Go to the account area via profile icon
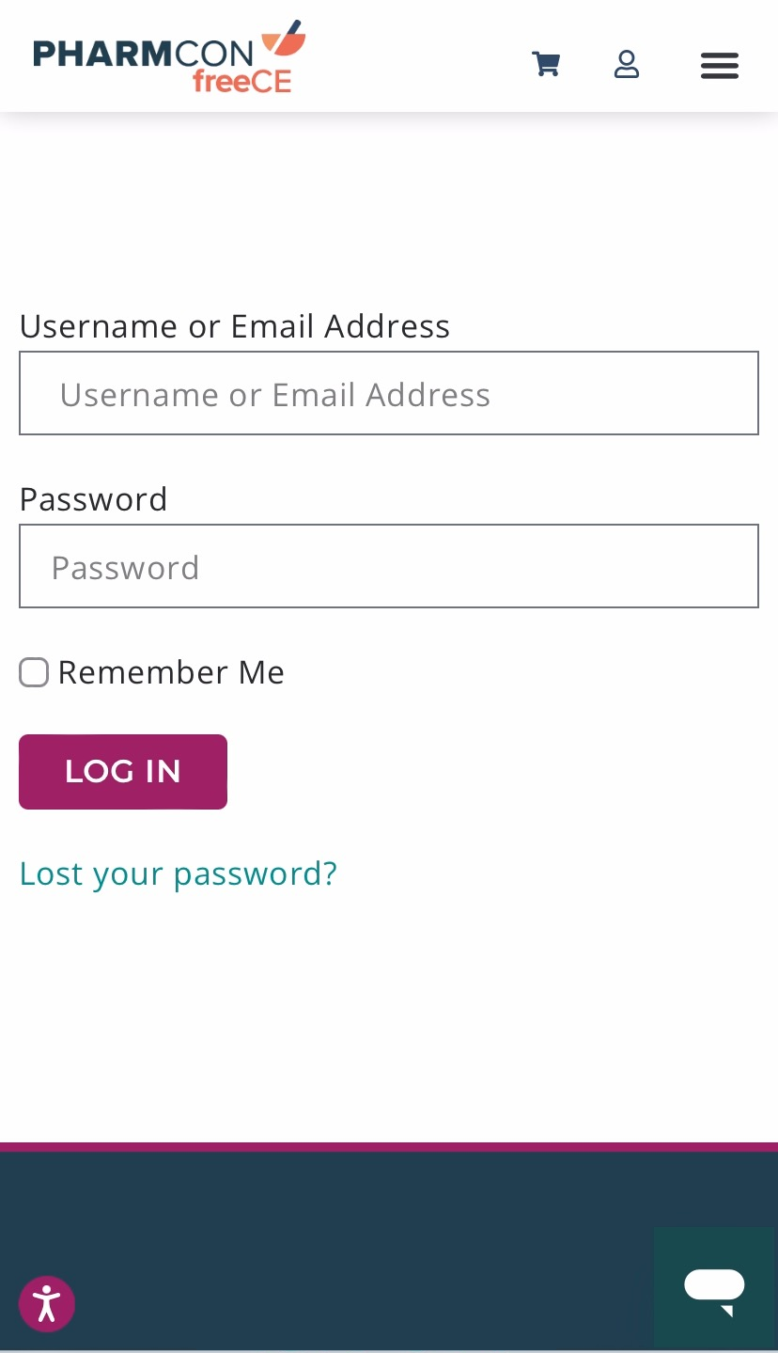 [626, 65]
